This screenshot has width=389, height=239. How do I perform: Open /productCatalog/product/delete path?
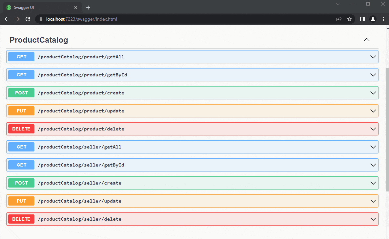tap(81, 129)
